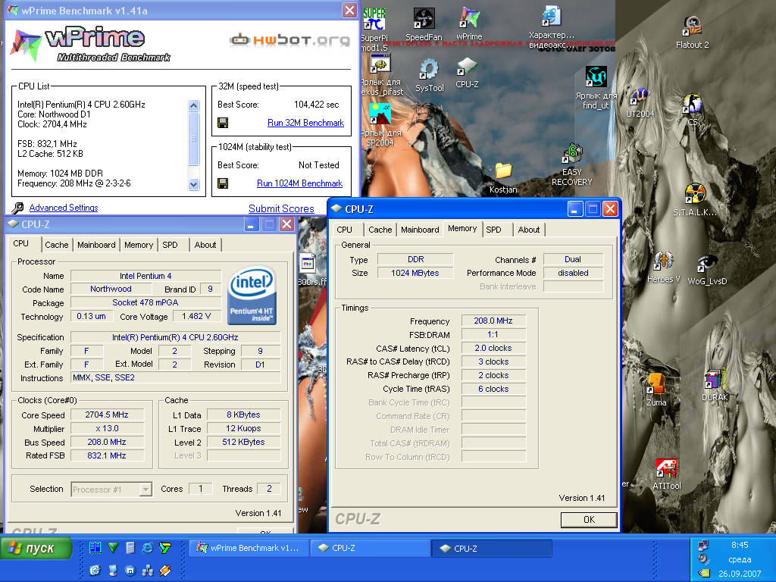Launch the Zuma game icon
Viewport: 776px width, 582px height.
tap(656, 384)
